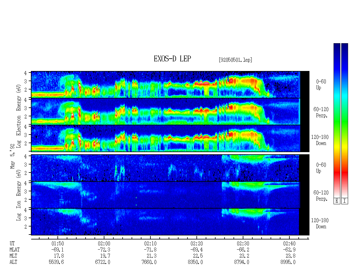Screen dimensions: 349x270
Task: Click the 0-60 Up label beside electron panels
Action: point(321,85)
